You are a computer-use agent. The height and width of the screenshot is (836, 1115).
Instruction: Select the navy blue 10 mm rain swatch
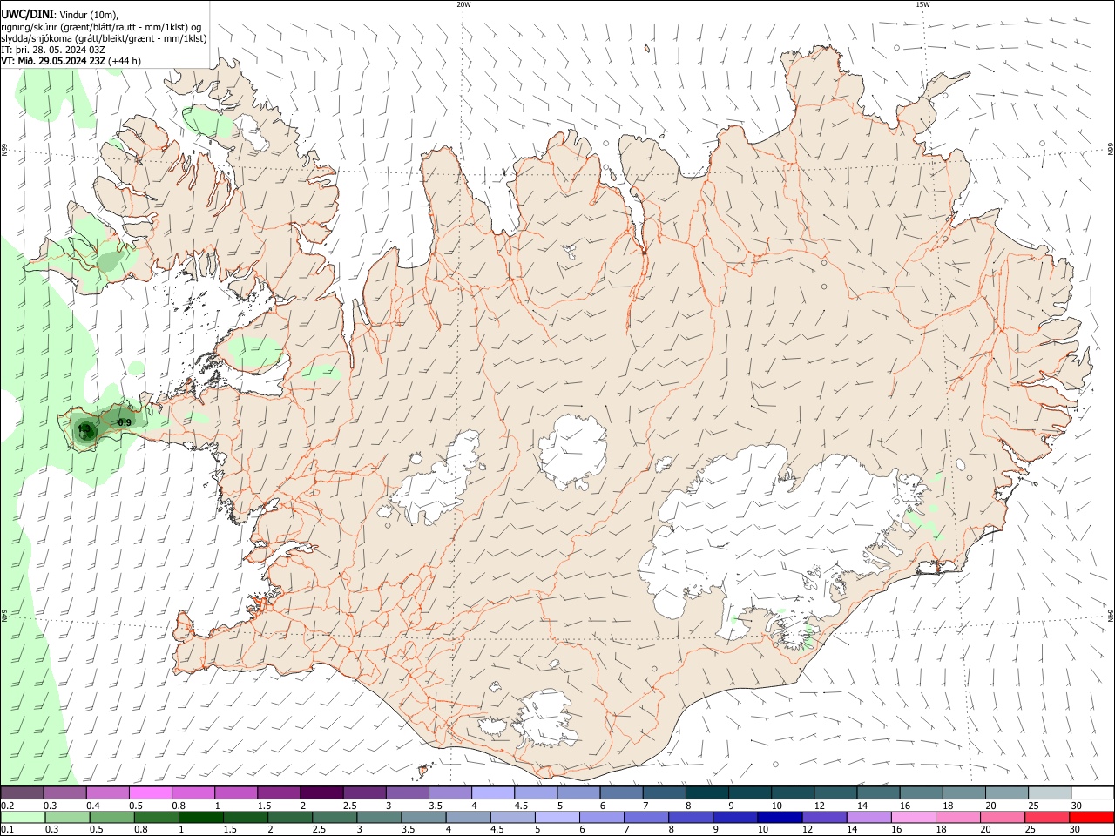[x=780, y=818]
